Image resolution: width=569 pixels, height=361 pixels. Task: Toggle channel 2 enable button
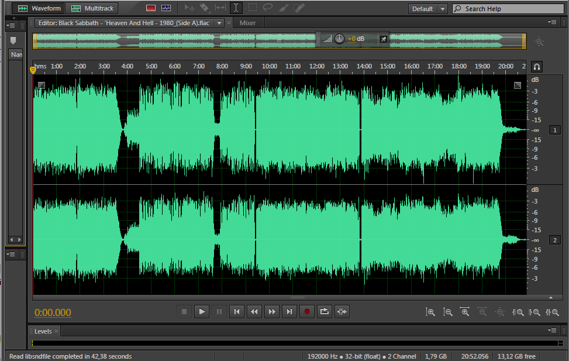coord(555,240)
